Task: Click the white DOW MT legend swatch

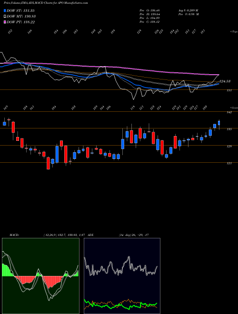Action: point(5,16)
